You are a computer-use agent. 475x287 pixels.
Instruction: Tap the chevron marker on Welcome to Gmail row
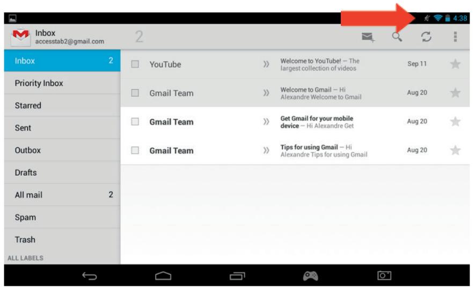(x=266, y=93)
